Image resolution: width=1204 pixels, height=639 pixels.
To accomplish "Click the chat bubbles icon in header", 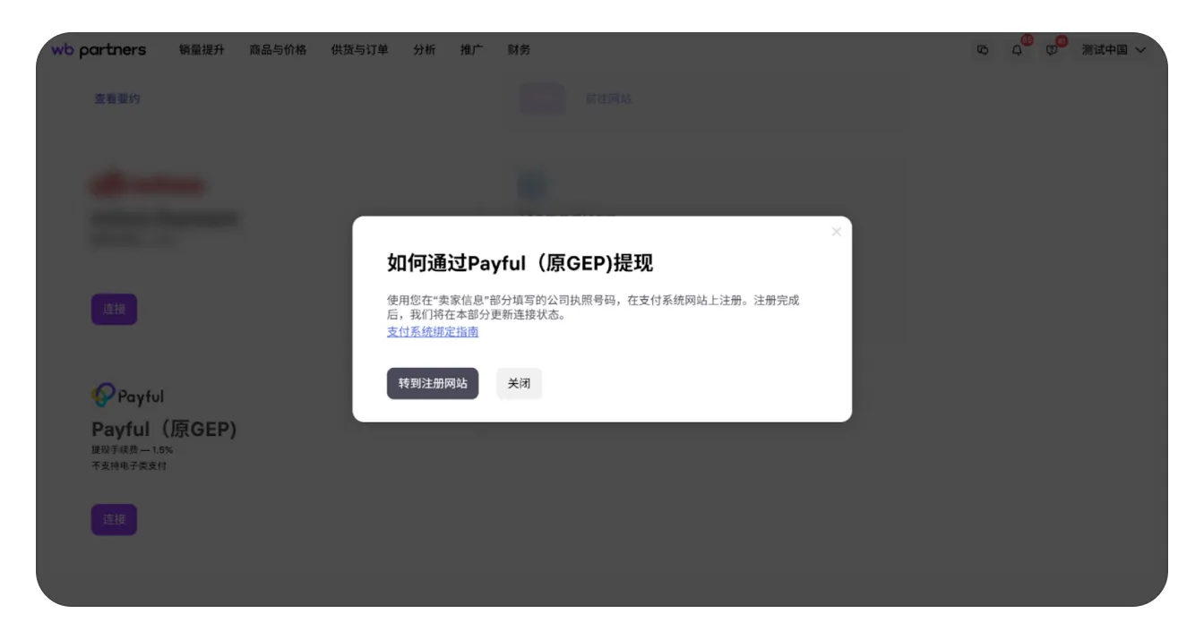I will (x=983, y=50).
